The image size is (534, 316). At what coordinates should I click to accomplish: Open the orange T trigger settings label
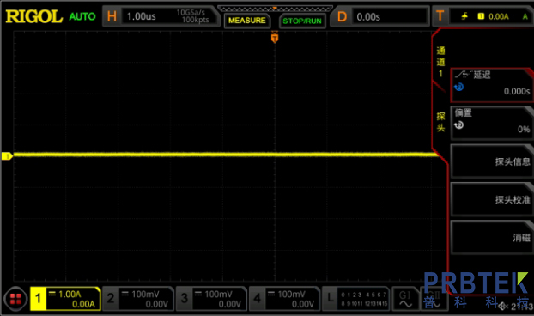(440, 16)
